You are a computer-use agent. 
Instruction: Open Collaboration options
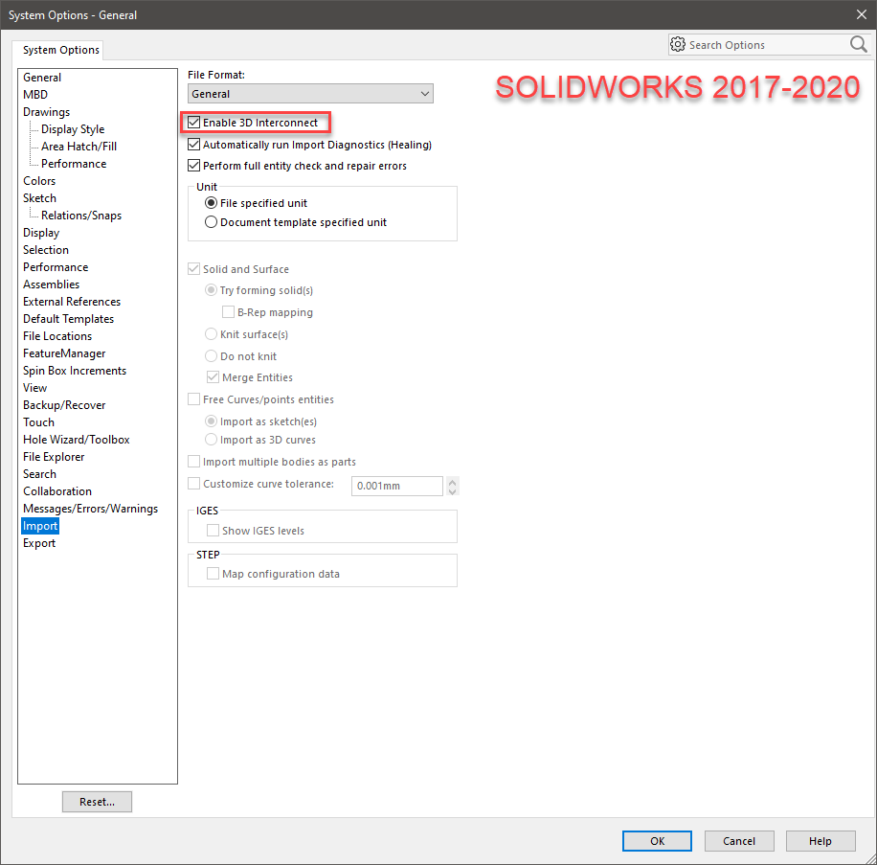coord(57,491)
